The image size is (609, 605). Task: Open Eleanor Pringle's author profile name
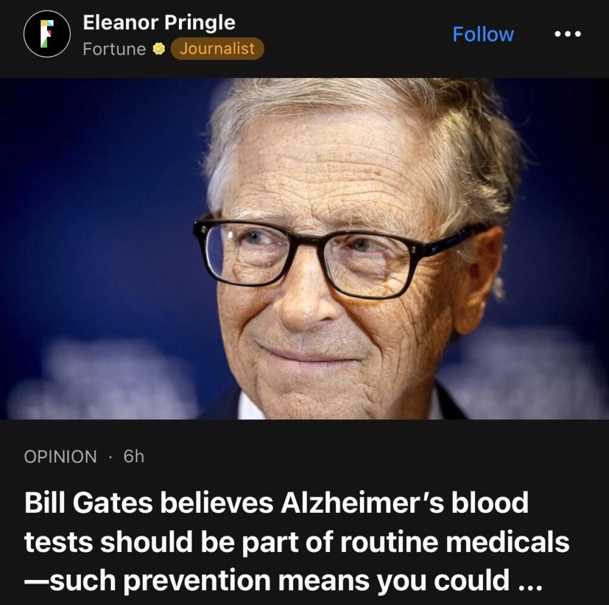159,22
